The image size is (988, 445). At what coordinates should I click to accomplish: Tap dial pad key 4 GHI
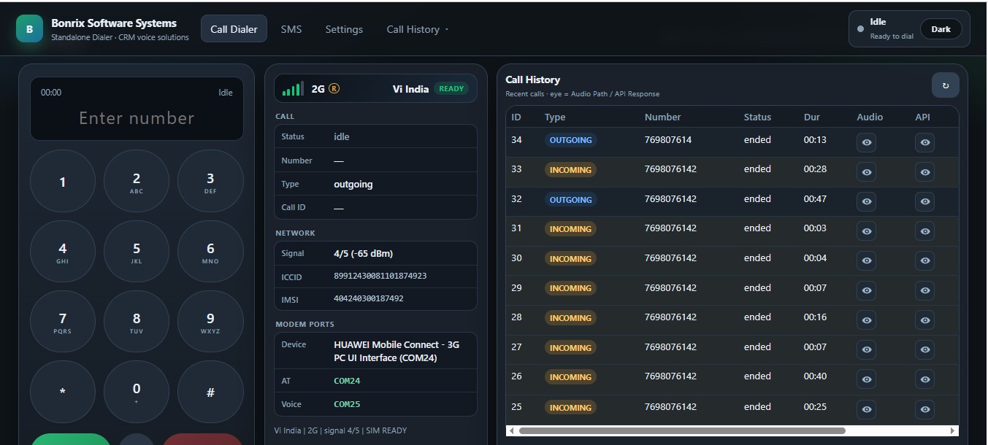point(63,252)
